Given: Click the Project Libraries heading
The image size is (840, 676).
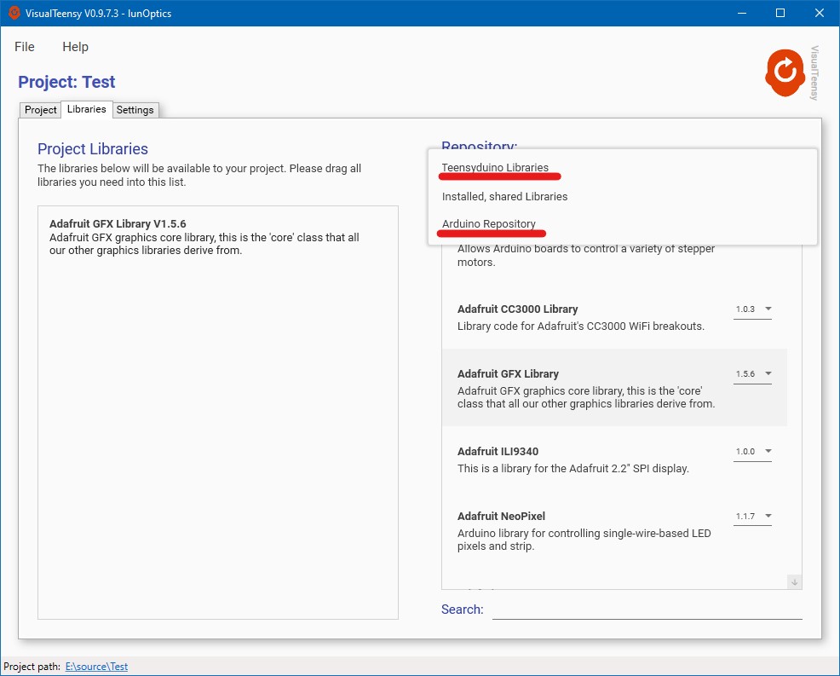Looking at the screenshot, I should pyautogui.click(x=93, y=149).
